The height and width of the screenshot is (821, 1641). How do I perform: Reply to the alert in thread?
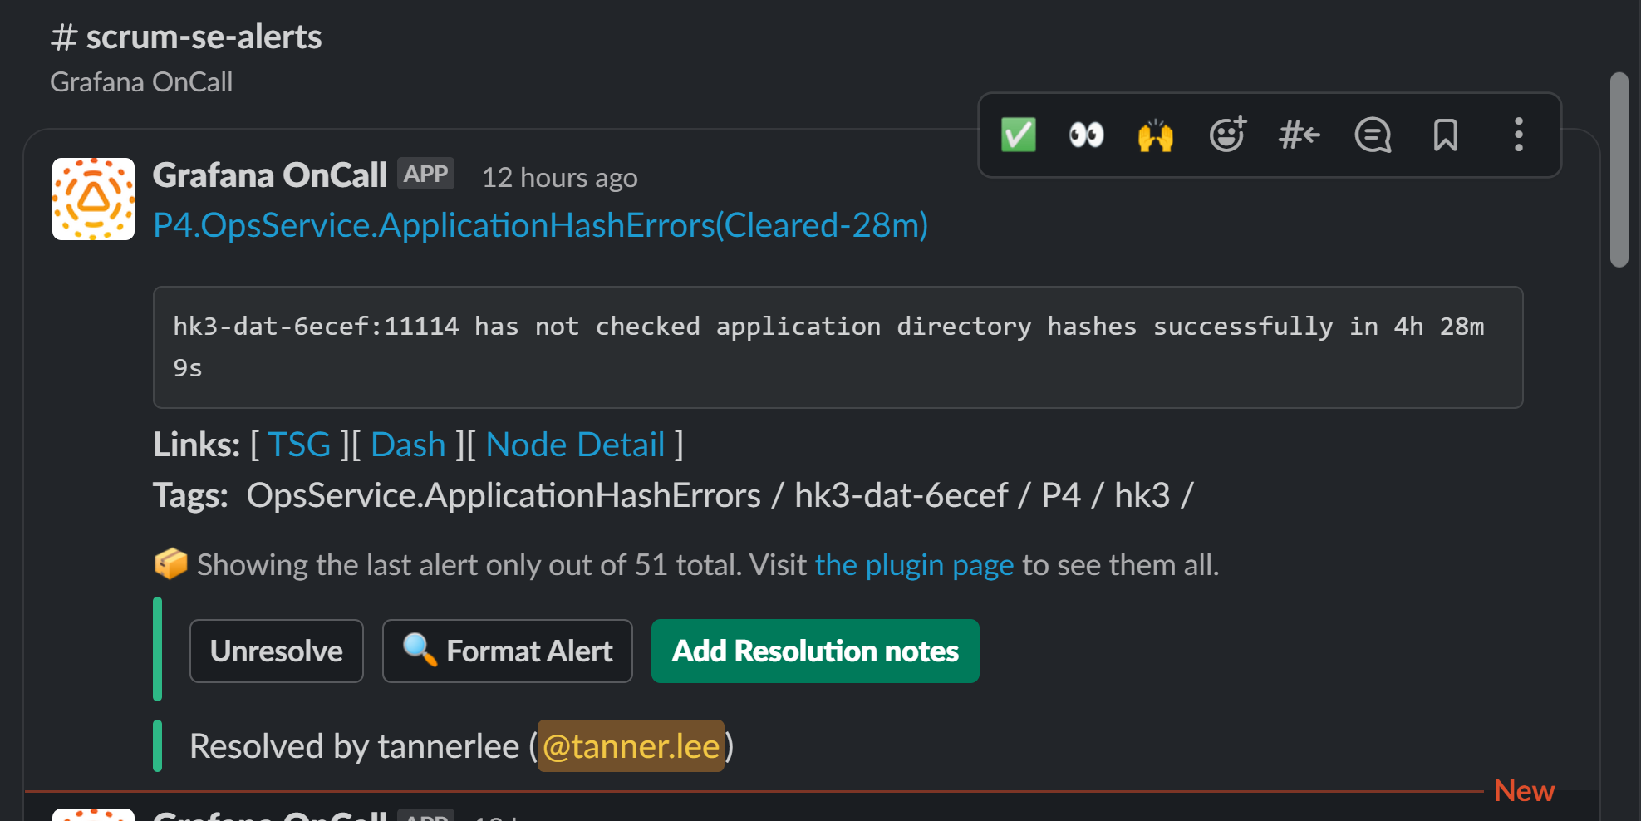click(x=1372, y=135)
